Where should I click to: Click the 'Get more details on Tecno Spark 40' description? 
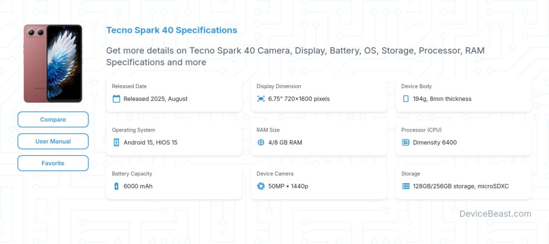[x=295, y=56]
